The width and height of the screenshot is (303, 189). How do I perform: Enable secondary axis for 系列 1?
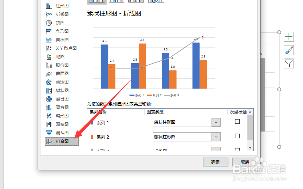[237, 122]
